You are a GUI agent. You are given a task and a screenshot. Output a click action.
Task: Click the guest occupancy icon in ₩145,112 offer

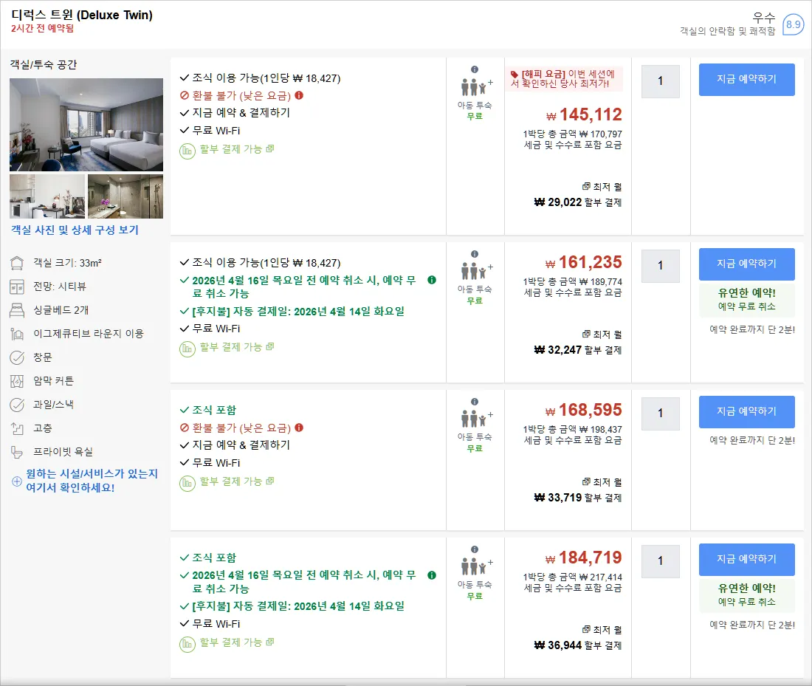pos(476,86)
